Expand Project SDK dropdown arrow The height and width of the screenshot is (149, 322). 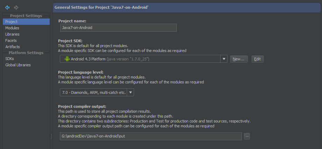coord(224,59)
